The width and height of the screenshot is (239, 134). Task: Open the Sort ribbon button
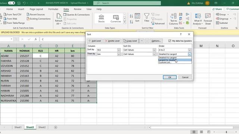tap(137, 17)
